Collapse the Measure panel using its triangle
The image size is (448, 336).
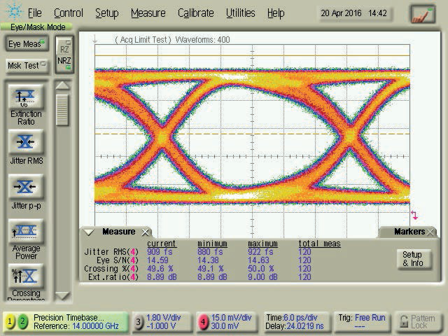(89, 232)
